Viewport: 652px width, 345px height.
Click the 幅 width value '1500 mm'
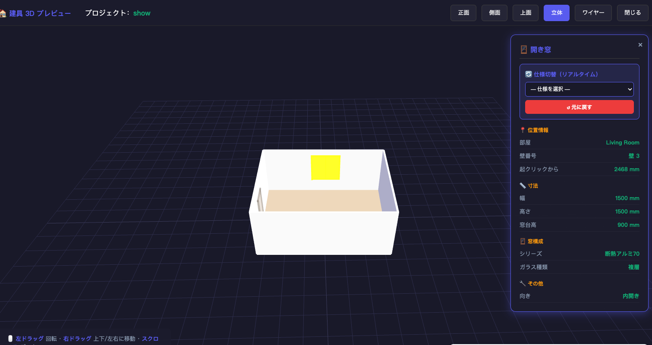[x=627, y=198]
